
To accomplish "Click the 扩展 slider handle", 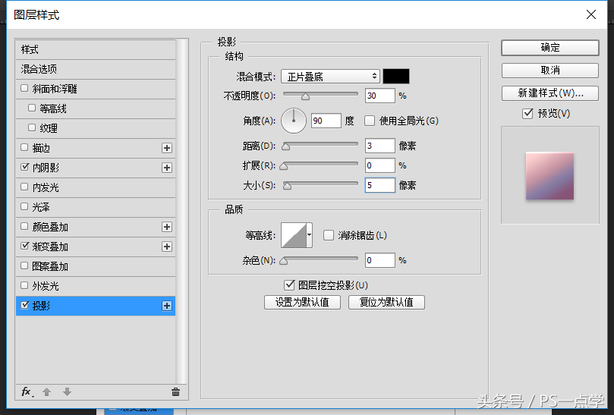I will [284, 166].
